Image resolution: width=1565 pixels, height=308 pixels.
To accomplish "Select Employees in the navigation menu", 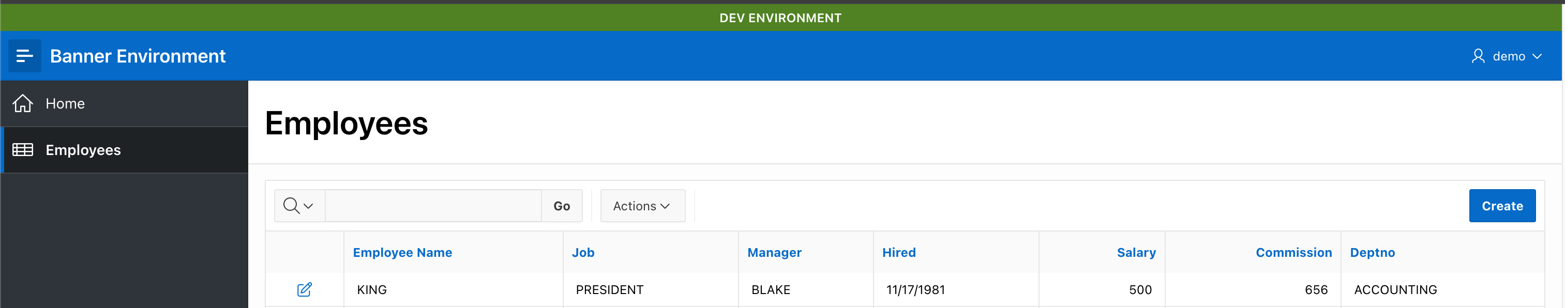I will click(125, 150).
